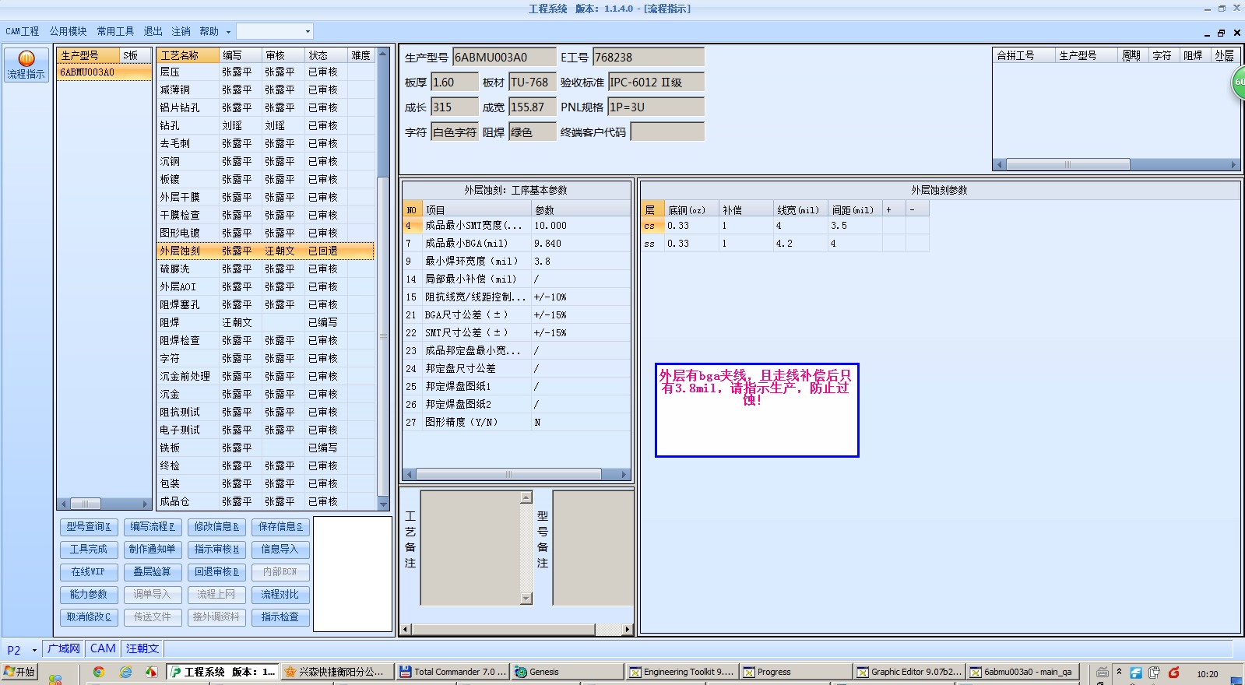Expand hidden system tray icons with the double chevron
Screen dimensions: 1245x685
1119,671
